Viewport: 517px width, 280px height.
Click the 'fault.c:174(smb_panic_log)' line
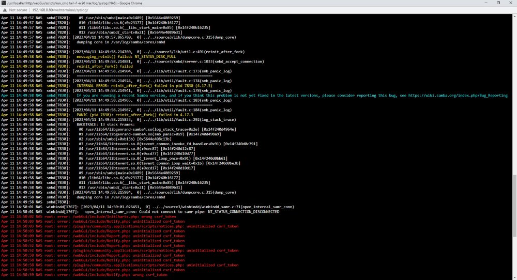tap(116, 81)
